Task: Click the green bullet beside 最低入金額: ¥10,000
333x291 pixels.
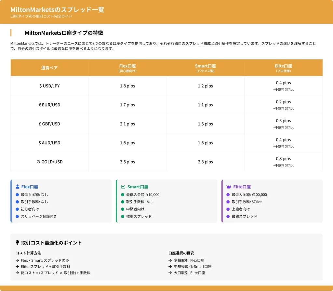Action: pyautogui.click(x=123, y=195)
